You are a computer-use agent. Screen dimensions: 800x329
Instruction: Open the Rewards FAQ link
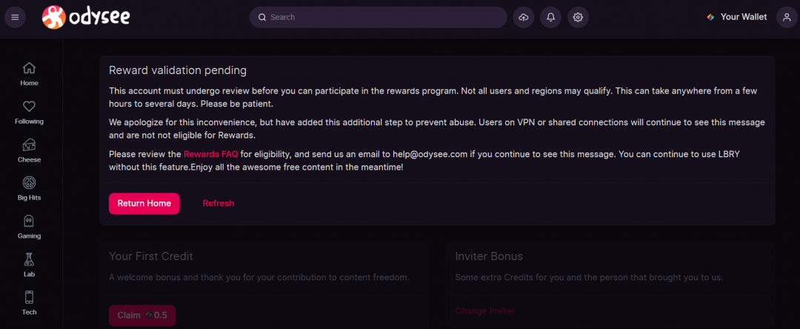tap(211, 154)
